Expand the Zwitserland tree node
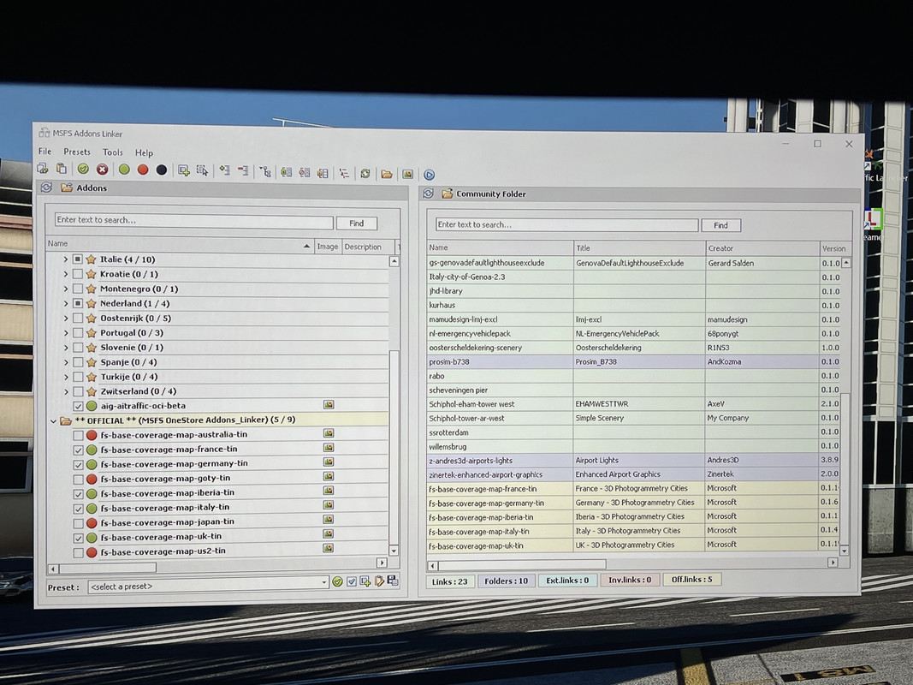This screenshot has height=685, width=913. click(65, 391)
